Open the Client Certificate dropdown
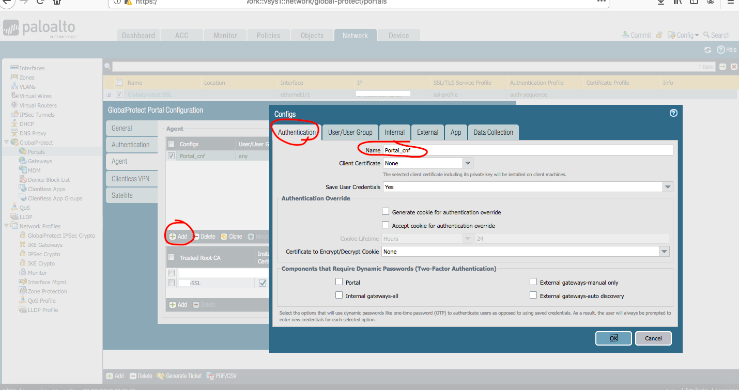 468,163
